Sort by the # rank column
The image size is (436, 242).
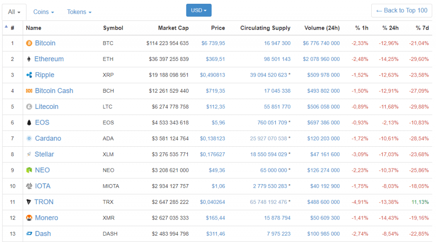click(x=12, y=28)
